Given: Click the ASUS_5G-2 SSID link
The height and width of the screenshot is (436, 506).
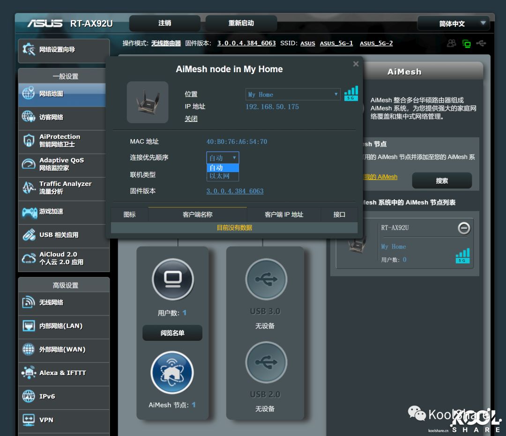Looking at the screenshot, I should coord(376,43).
